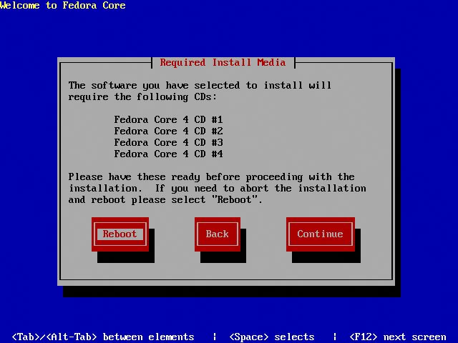Click the "Required Install Media" dialog title
Screen dimensions: 458x343
pyautogui.click(x=223, y=62)
